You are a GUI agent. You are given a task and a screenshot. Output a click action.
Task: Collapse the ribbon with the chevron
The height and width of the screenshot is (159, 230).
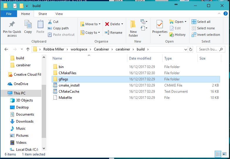(x=219, y=13)
